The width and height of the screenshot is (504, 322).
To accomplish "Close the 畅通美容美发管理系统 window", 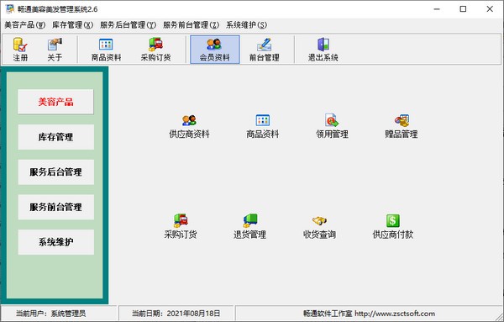I will (x=490, y=9).
